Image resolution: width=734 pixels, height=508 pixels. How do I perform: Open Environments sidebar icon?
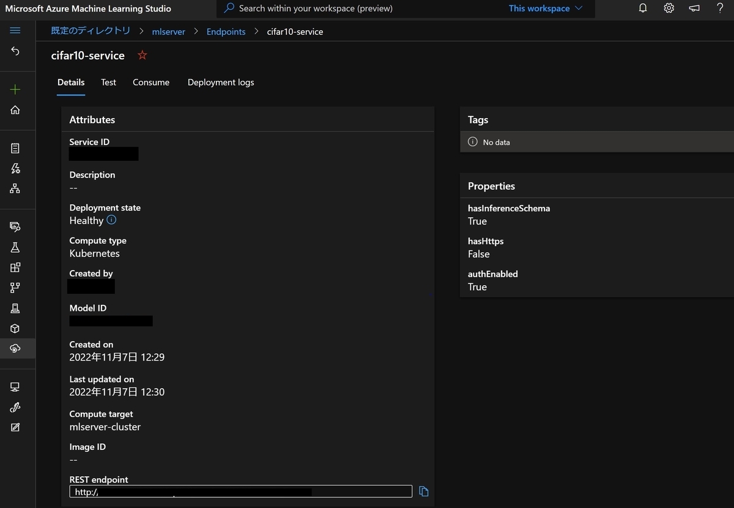(15, 308)
